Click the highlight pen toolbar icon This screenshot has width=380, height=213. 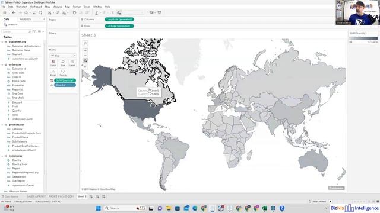click(x=97, y=12)
